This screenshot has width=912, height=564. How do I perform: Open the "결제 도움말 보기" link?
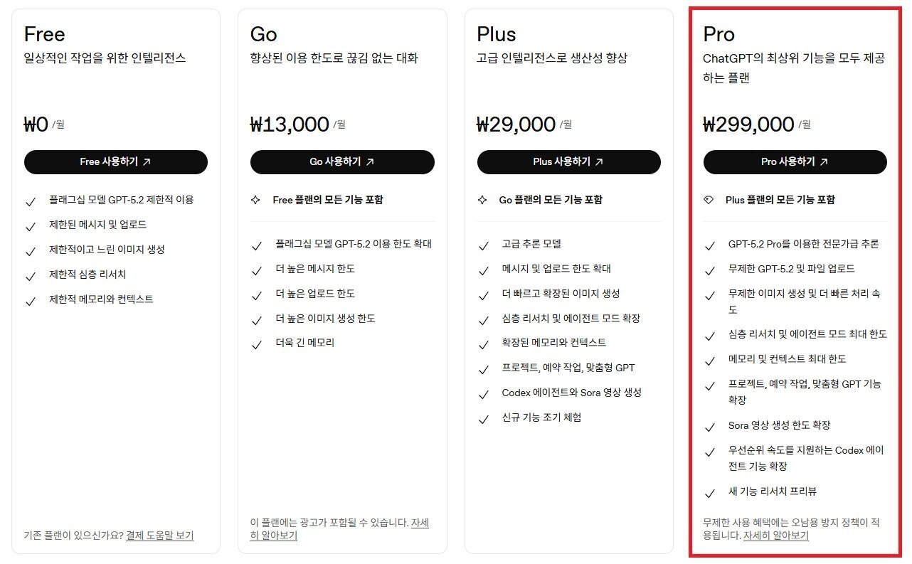point(159,536)
